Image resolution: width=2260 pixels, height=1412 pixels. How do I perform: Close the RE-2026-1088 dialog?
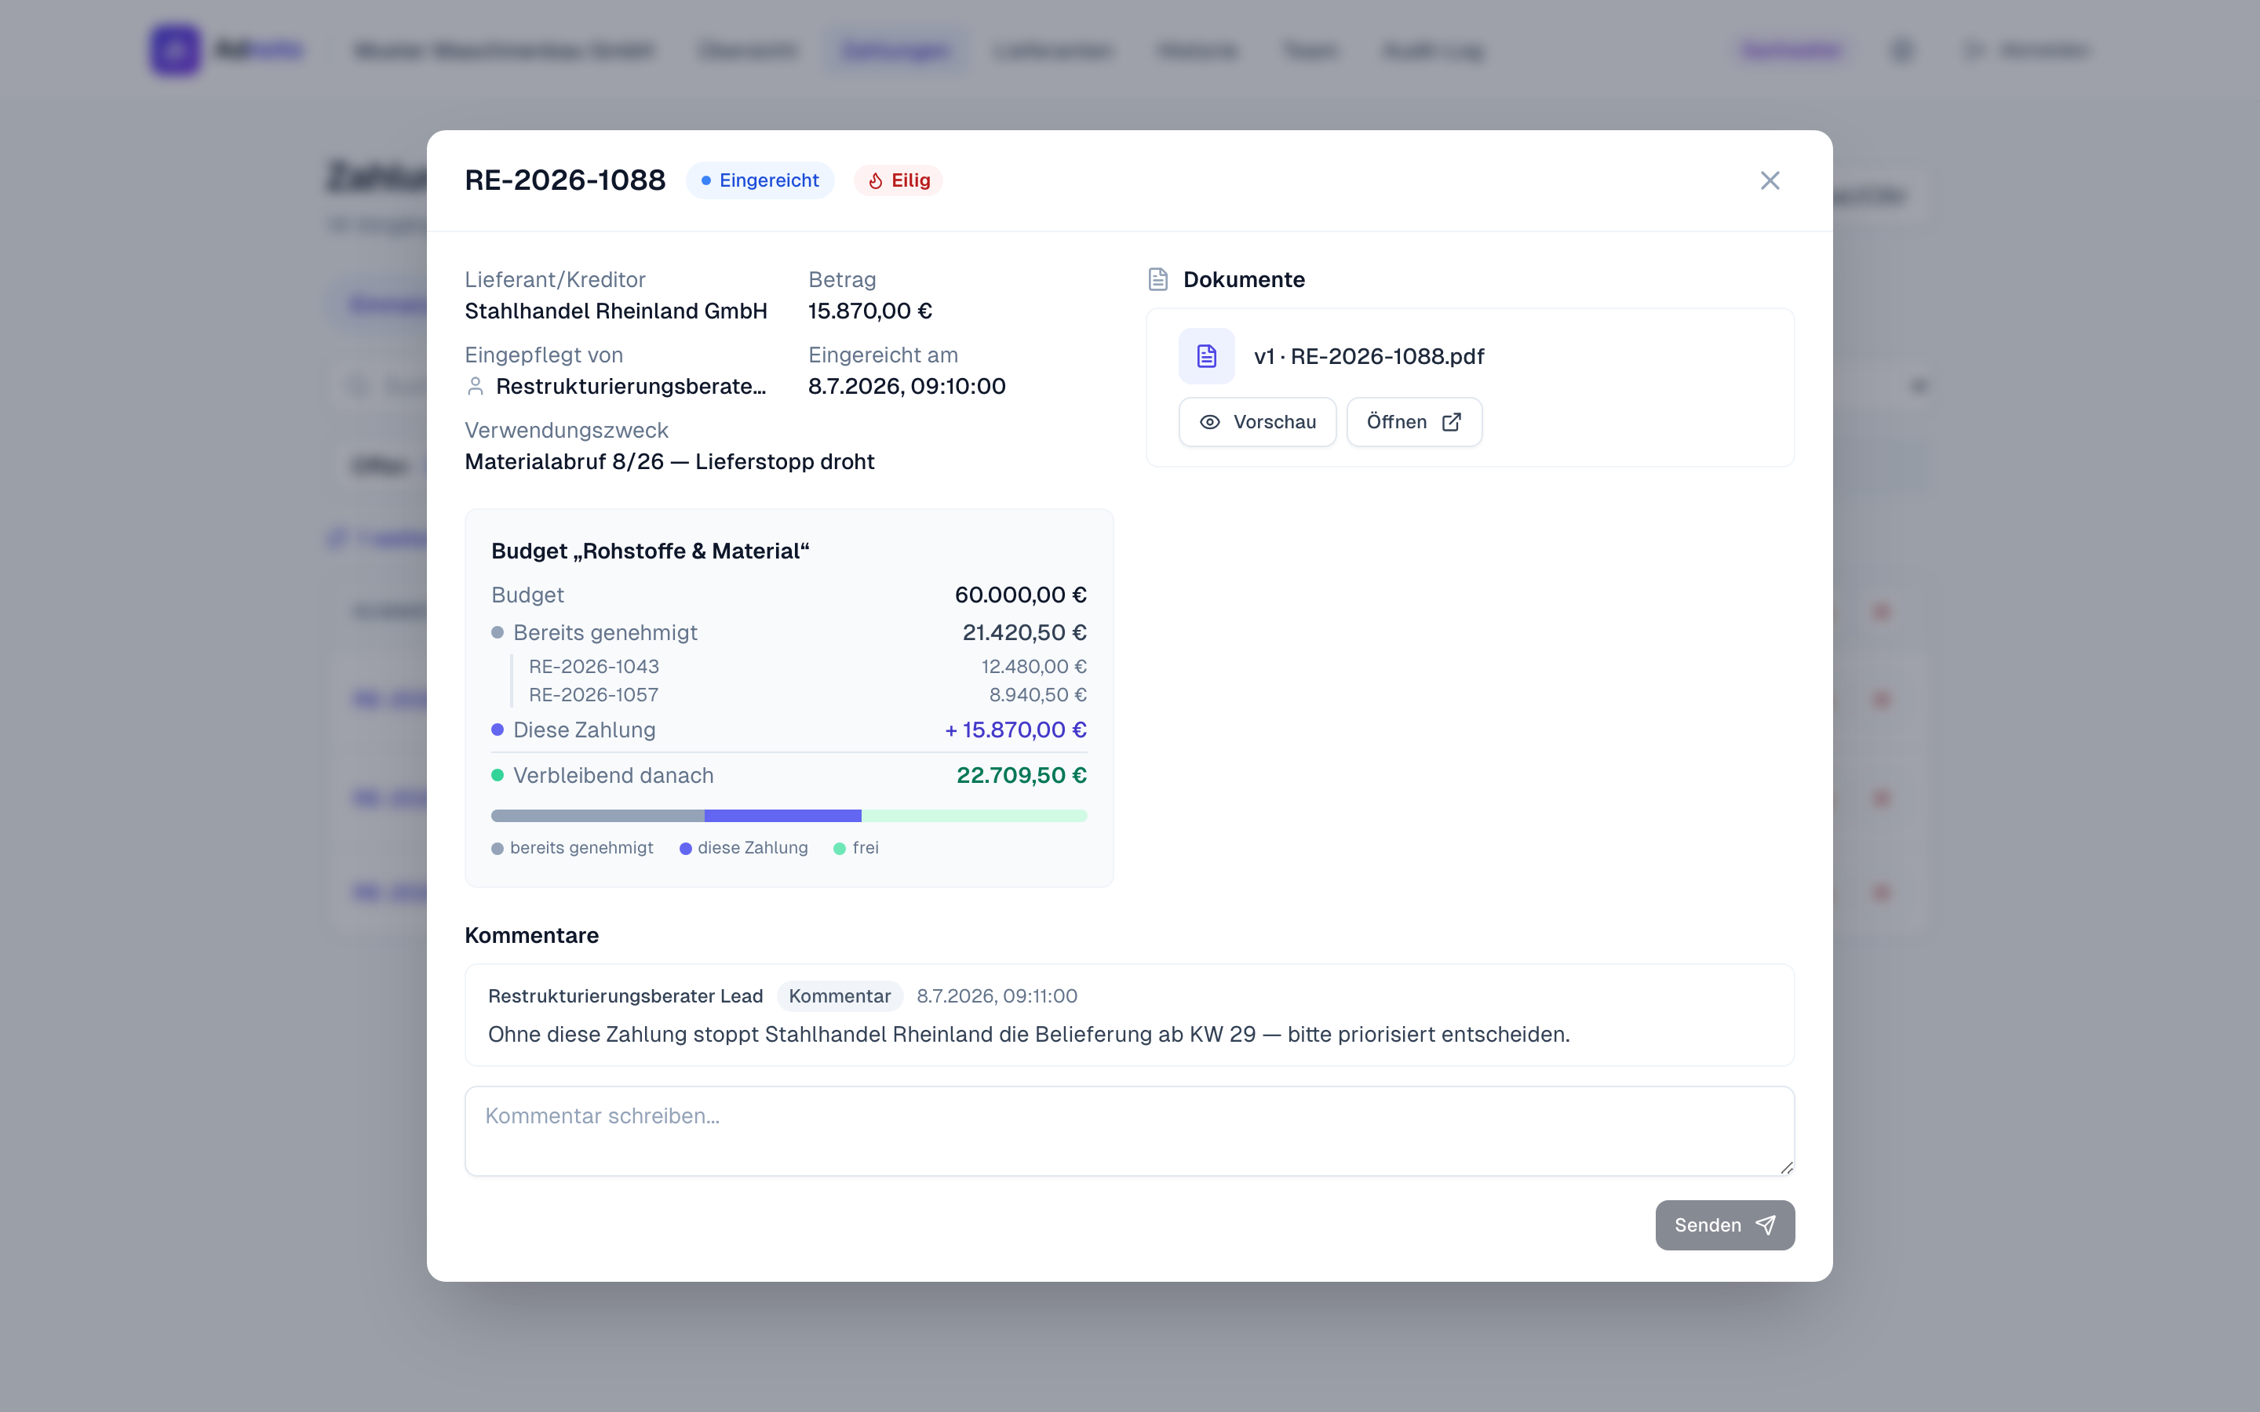[x=1770, y=180]
